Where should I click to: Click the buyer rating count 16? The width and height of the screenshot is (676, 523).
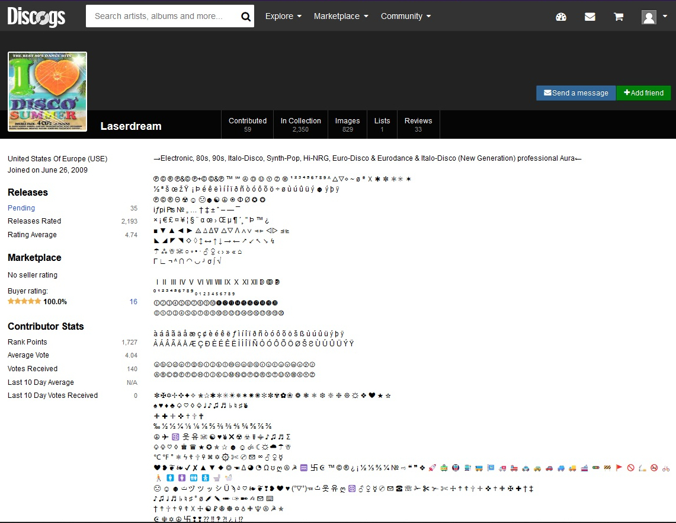point(133,302)
